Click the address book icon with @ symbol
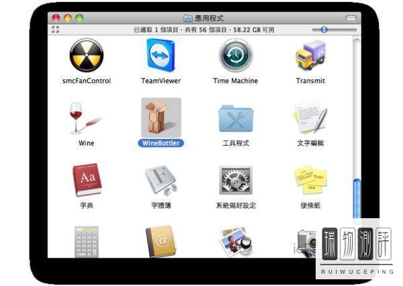403x286 pixels. pyautogui.click(x=161, y=241)
